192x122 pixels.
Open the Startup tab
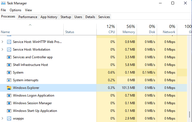point(66,17)
